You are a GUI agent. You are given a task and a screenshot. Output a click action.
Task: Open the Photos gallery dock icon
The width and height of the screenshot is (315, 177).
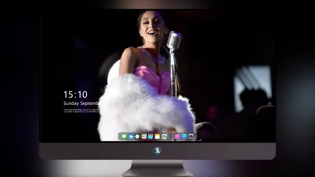click(x=164, y=136)
